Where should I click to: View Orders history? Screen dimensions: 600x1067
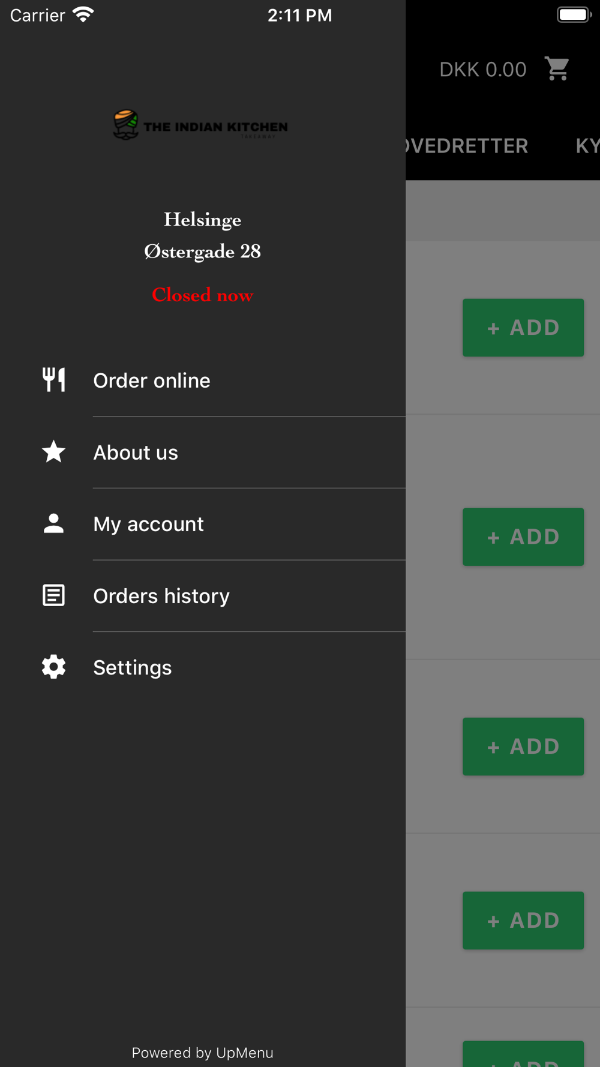coord(203,596)
